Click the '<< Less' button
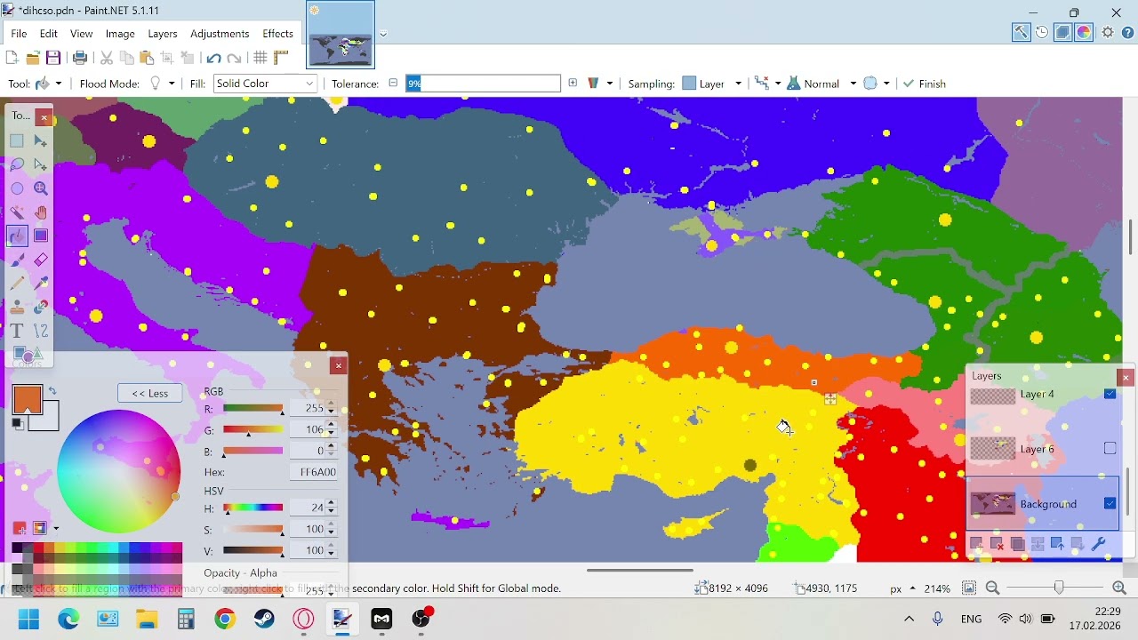Screen dimensions: 1138x640 149,393
